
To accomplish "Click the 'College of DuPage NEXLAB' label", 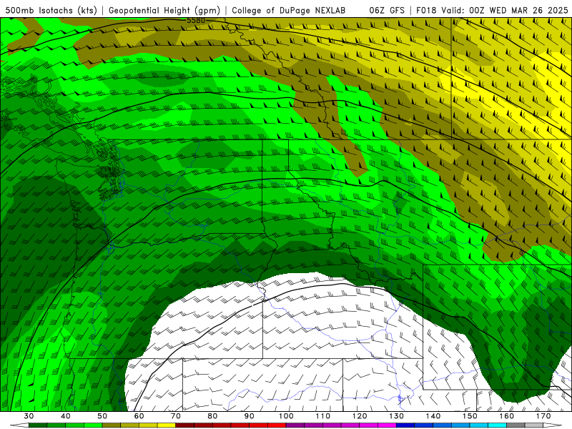I will (x=289, y=10).
